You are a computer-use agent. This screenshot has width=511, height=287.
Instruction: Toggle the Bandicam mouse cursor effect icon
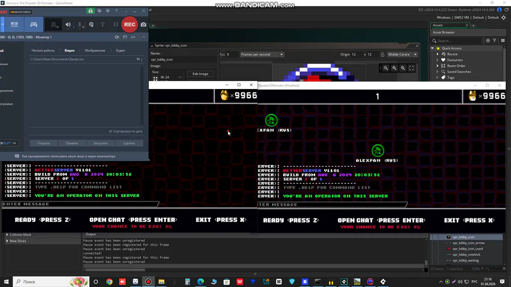click(x=91, y=25)
